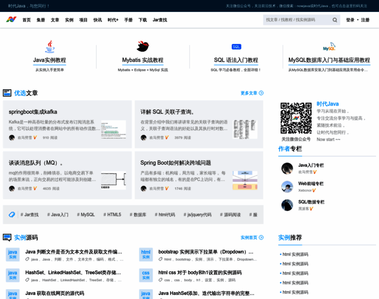The width and height of the screenshot is (379, 299).
Task: Select the # HTML5 tag
Action: (112, 214)
